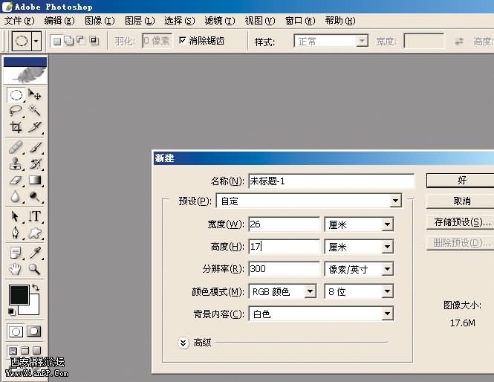The image size is (494, 382).
Task: Open the Edit (编辑) menu
Action: coord(59,21)
